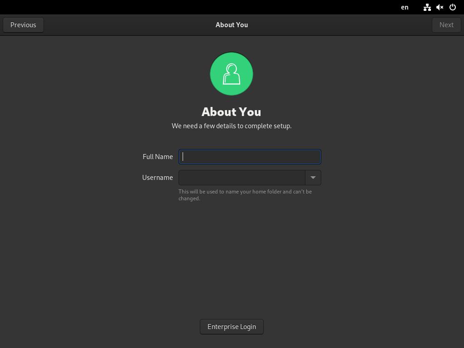Select the Username entry field

click(242, 178)
